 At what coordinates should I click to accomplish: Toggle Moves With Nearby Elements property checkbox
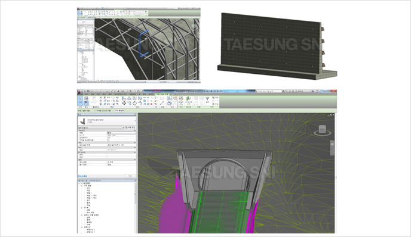click(108, 141)
